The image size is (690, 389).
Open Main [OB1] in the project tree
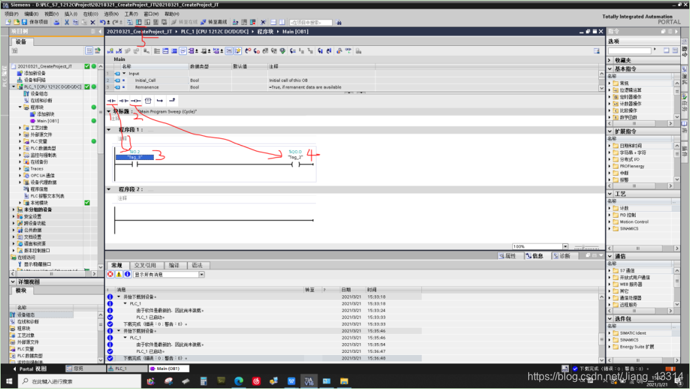tap(48, 121)
